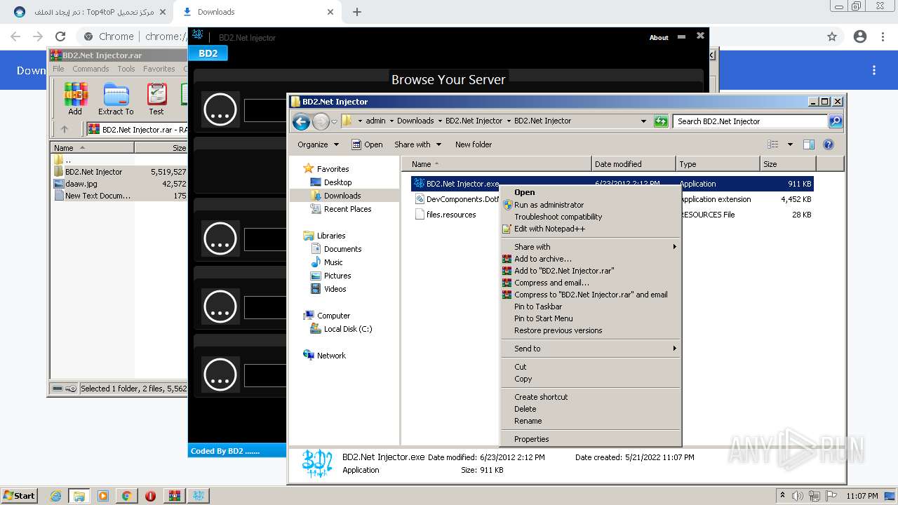Expand Send to submenu in context menu
The width and height of the screenshot is (898, 505).
tap(591, 349)
